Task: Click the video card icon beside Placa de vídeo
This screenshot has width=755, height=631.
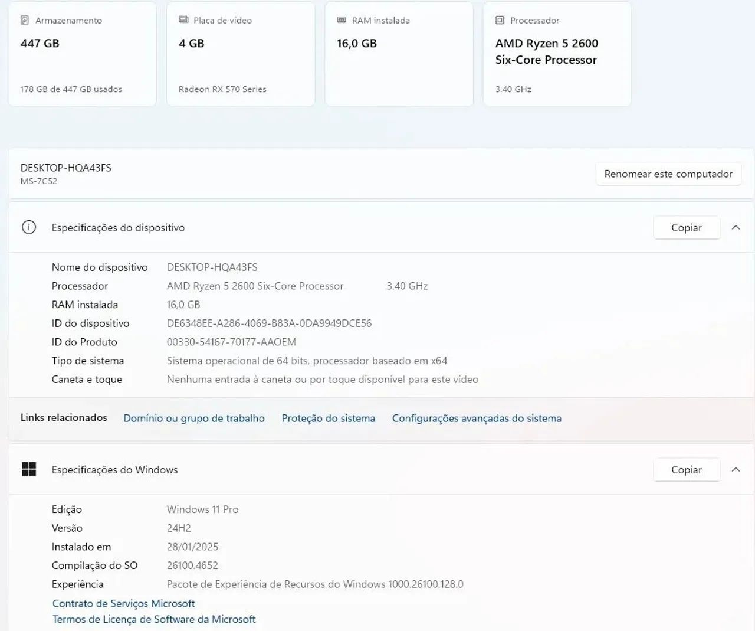Action: 183,20
